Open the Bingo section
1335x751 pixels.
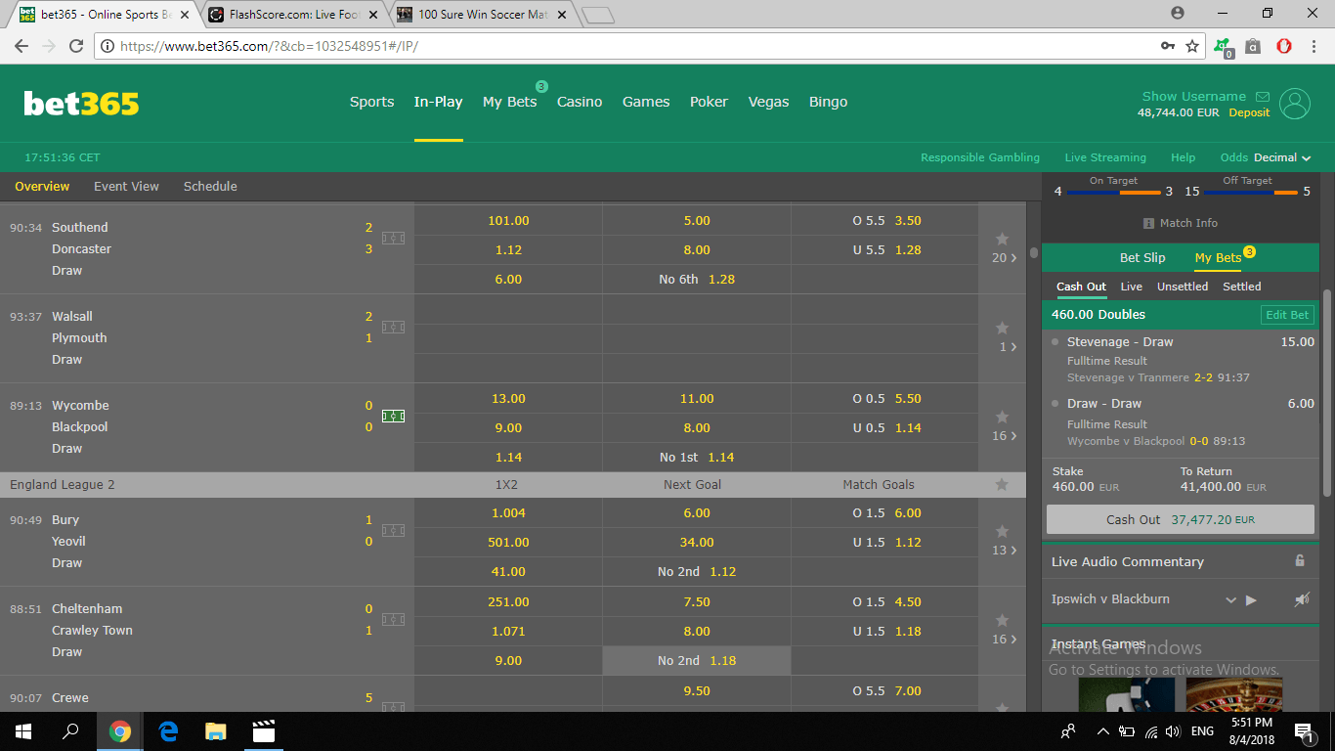(829, 102)
